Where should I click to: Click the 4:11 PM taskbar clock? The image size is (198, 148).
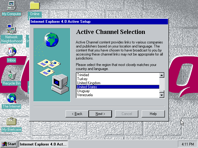click(x=188, y=144)
